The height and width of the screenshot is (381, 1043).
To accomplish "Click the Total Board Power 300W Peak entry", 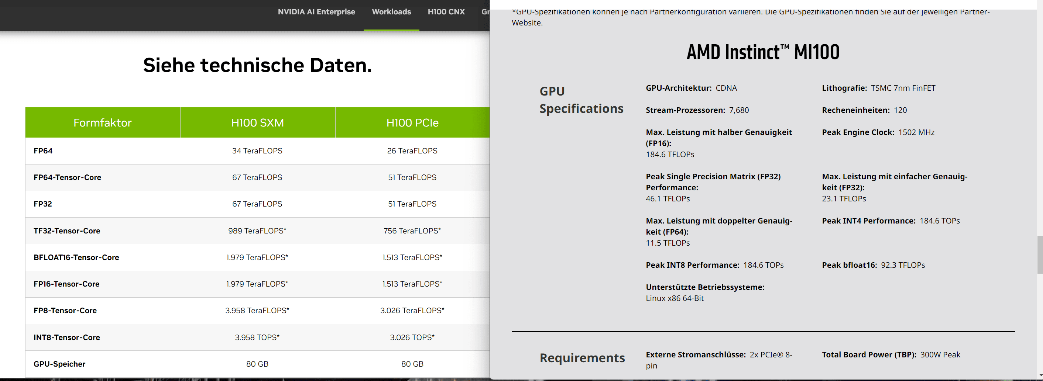I will click(891, 355).
